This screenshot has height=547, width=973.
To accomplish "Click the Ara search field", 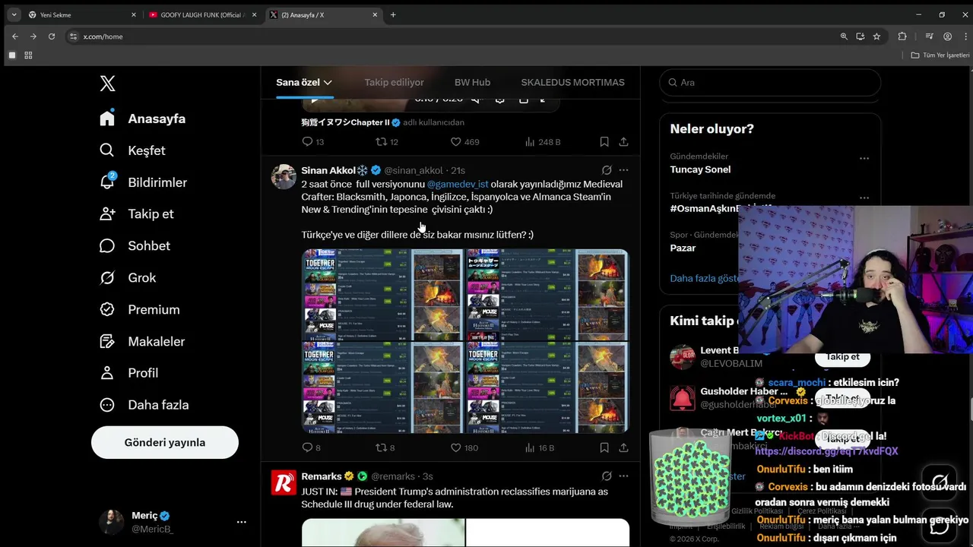I will pyautogui.click(x=770, y=82).
